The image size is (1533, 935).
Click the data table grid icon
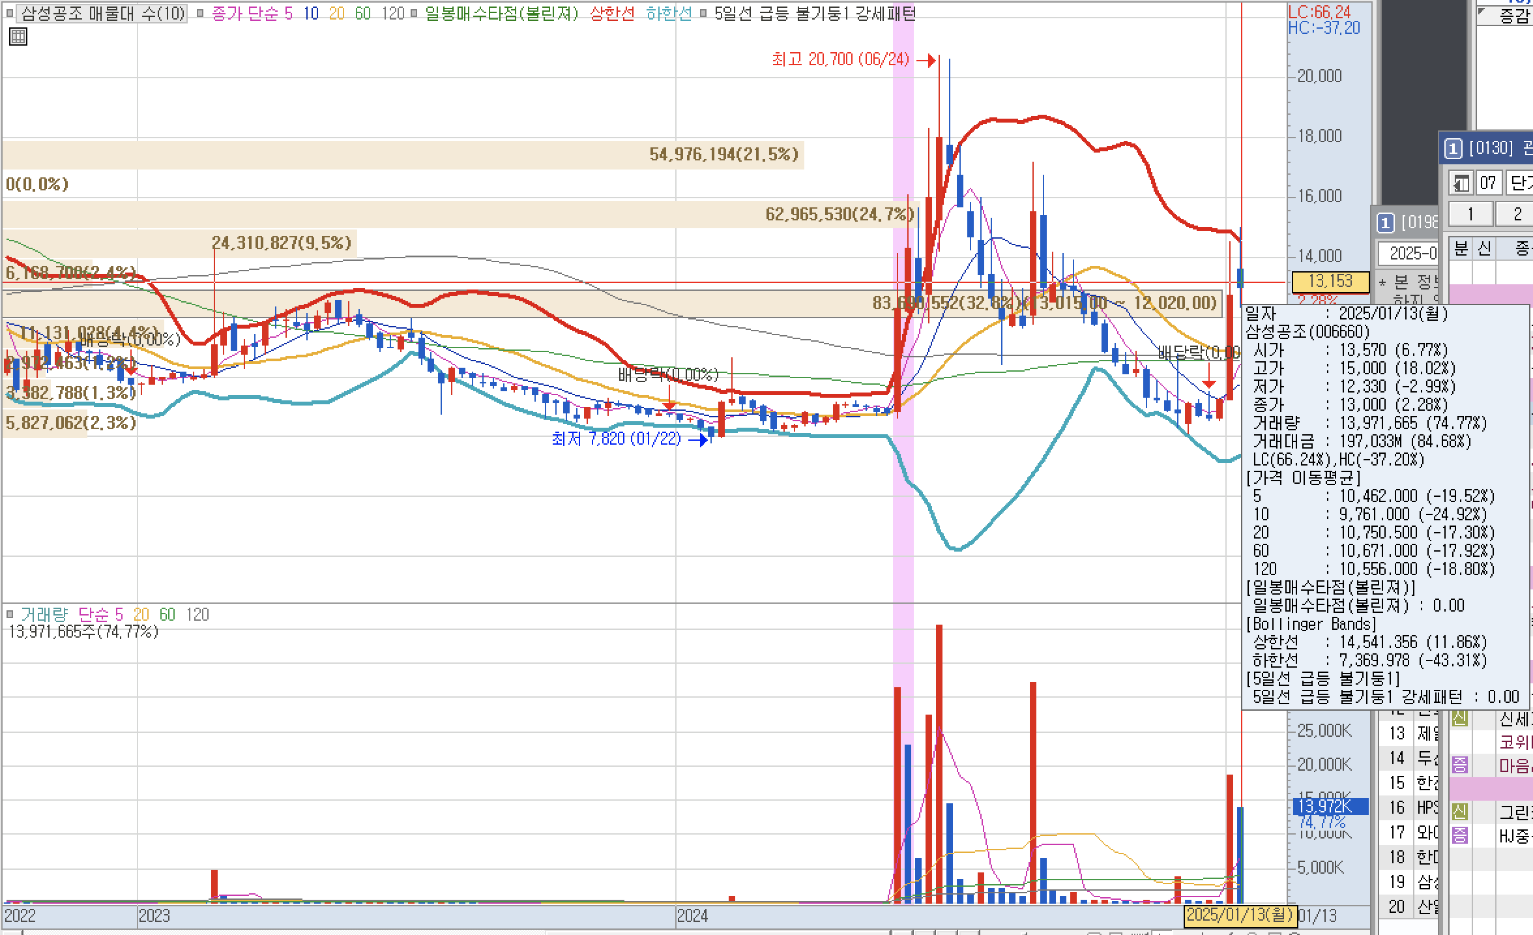(18, 37)
